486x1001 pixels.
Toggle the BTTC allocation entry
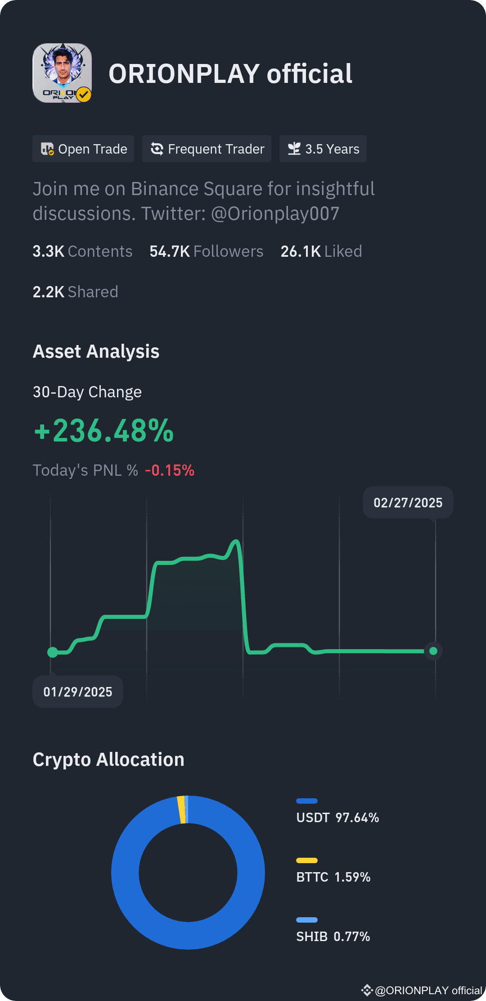pos(334,877)
